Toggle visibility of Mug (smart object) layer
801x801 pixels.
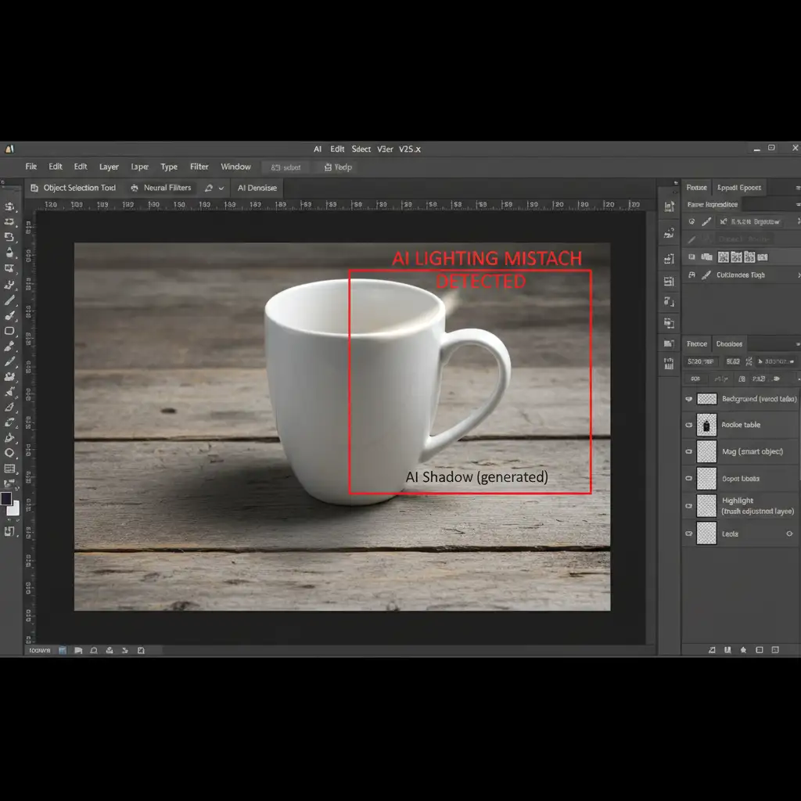[x=689, y=451]
